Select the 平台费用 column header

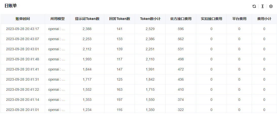tap(239, 19)
